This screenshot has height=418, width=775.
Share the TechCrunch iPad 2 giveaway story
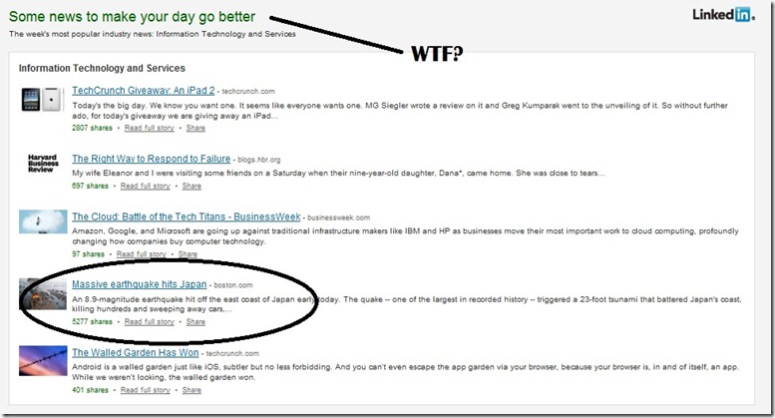point(195,128)
